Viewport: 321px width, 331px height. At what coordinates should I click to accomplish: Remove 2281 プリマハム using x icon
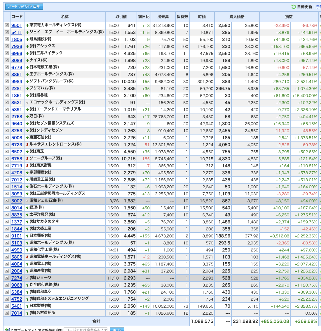click(x=7, y=88)
